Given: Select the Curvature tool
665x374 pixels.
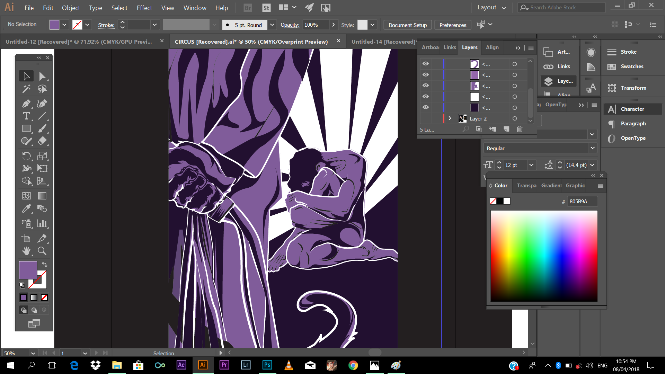Looking at the screenshot, I should pyautogui.click(x=42, y=104).
